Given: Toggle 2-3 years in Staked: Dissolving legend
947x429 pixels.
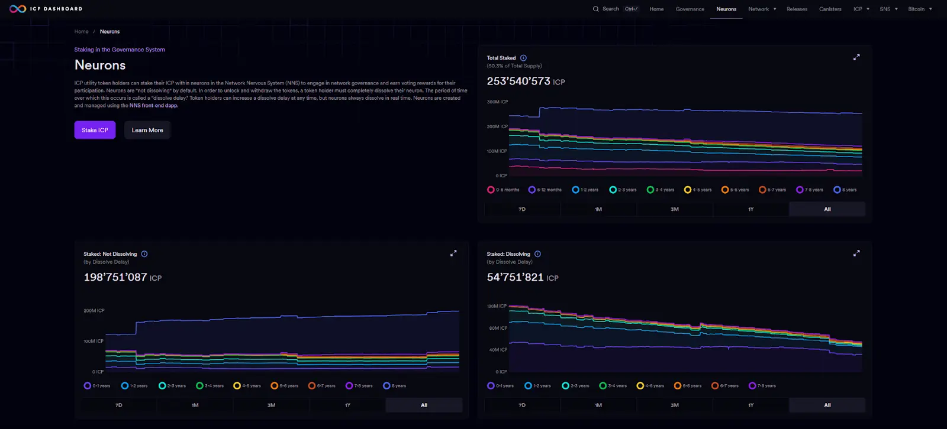Looking at the screenshot, I should click(575, 386).
